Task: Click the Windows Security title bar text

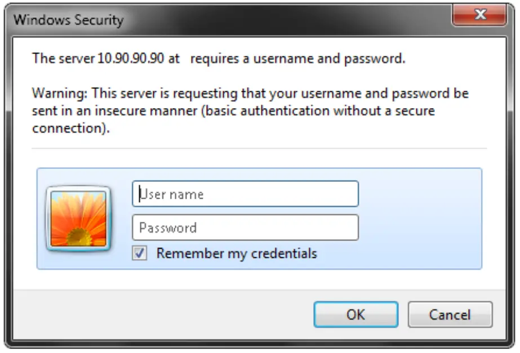Action: coord(68,20)
